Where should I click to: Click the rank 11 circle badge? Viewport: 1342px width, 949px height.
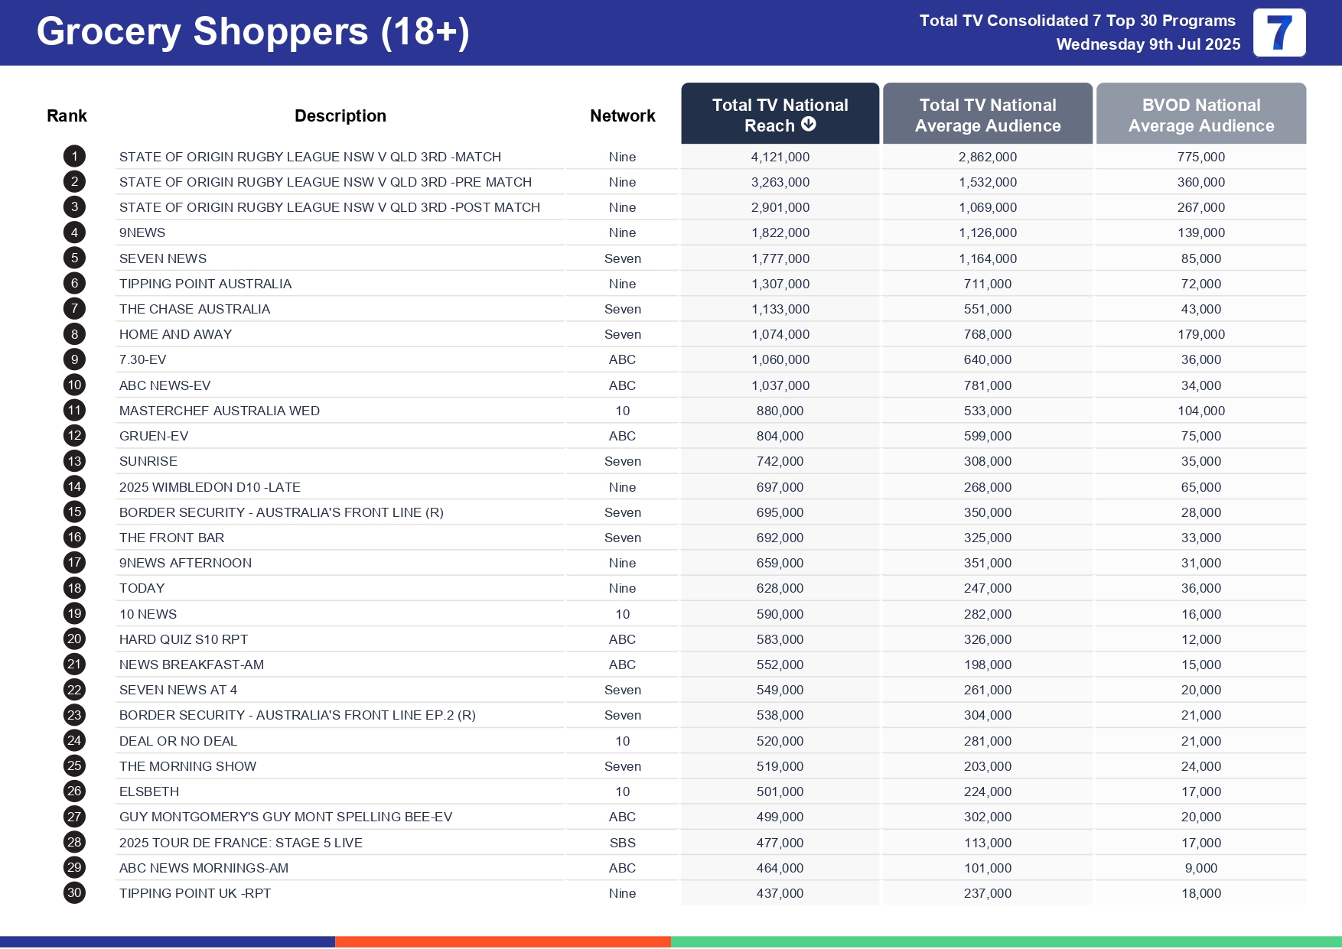(74, 411)
